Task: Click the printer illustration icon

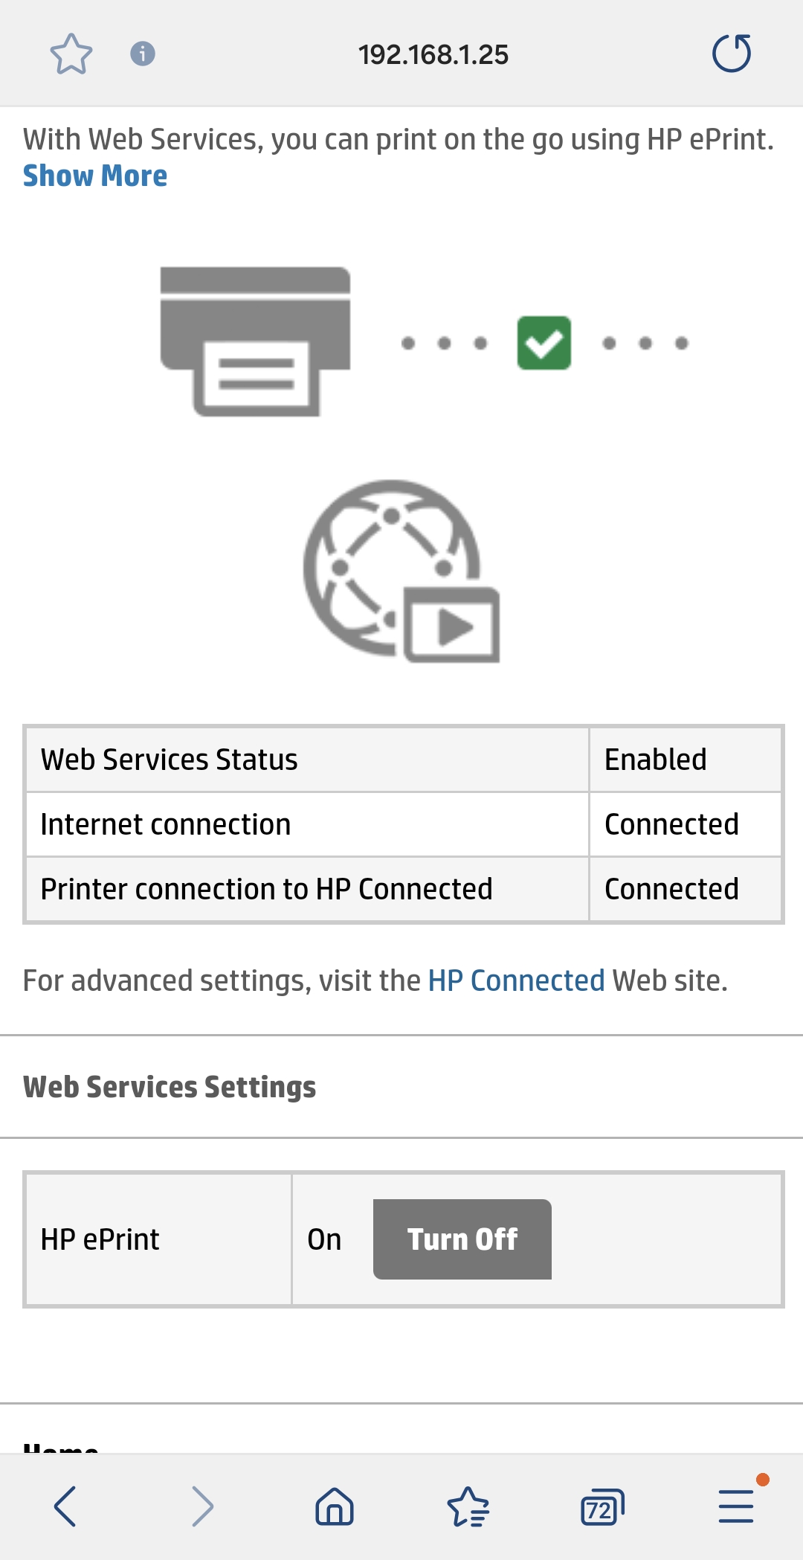Action: 255,341
